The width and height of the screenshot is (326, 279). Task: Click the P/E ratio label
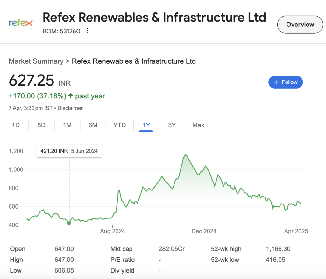[x=123, y=260]
